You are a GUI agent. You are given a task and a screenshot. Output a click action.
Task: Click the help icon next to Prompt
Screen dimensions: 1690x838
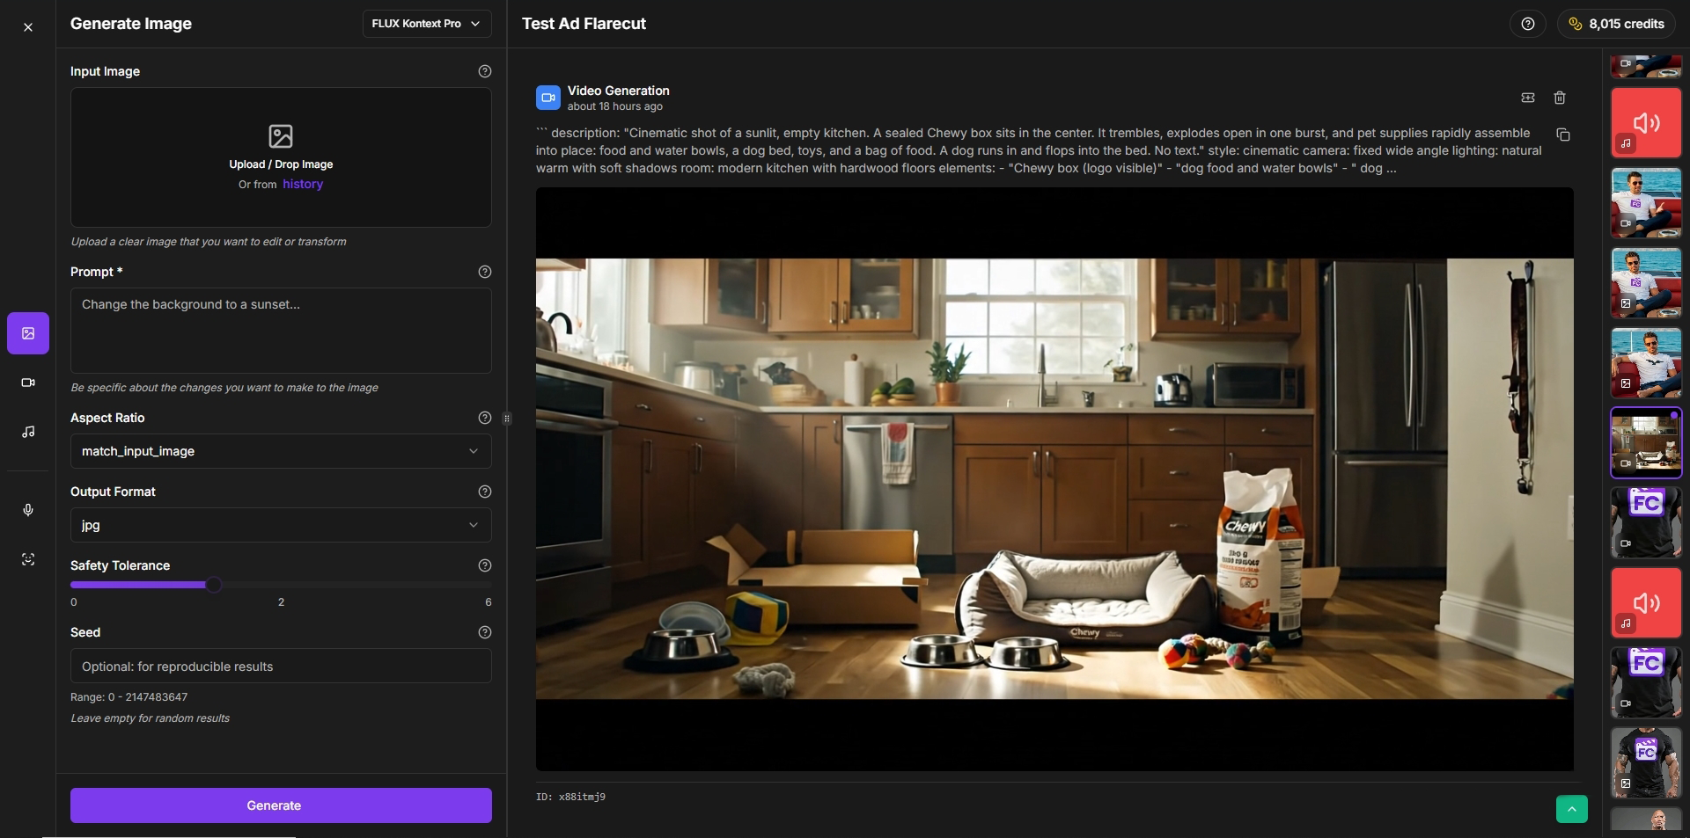click(x=484, y=272)
